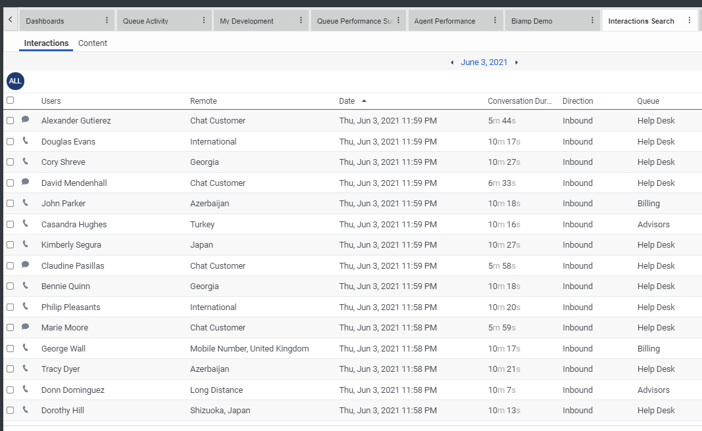Click the ALL filter button
This screenshot has height=431, width=702.
[x=15, y=81]
